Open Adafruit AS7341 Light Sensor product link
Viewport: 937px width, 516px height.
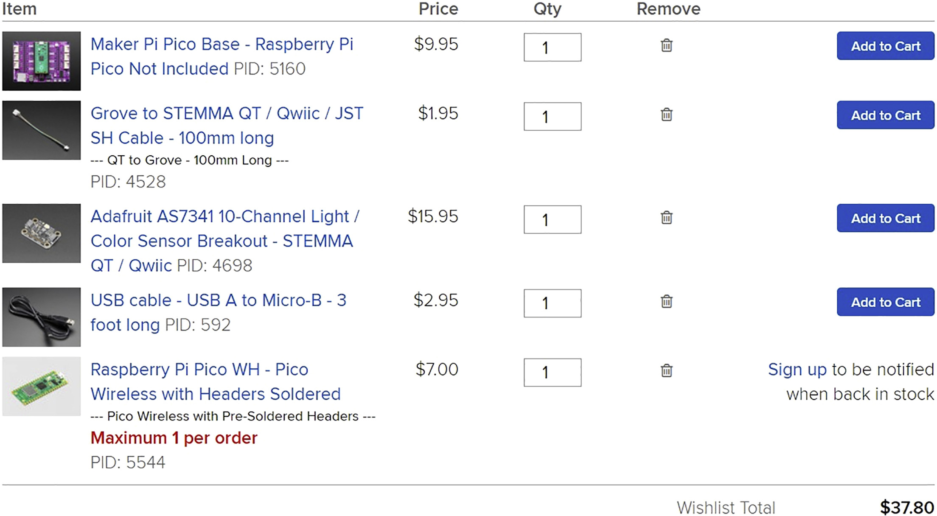224,241
